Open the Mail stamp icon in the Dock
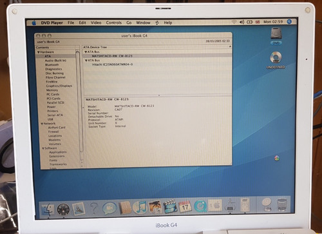This screenshot has height=234, width=322. (x=79, y=209)
